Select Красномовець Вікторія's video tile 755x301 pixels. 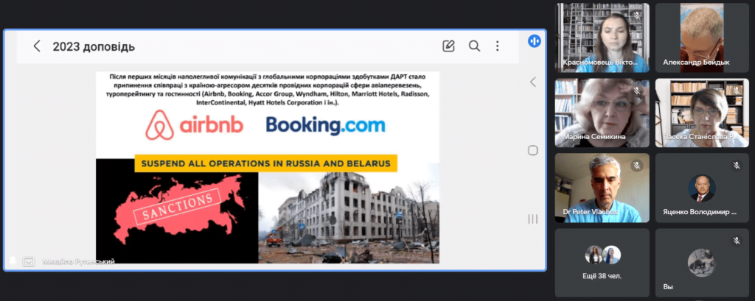tap(602, 38)
